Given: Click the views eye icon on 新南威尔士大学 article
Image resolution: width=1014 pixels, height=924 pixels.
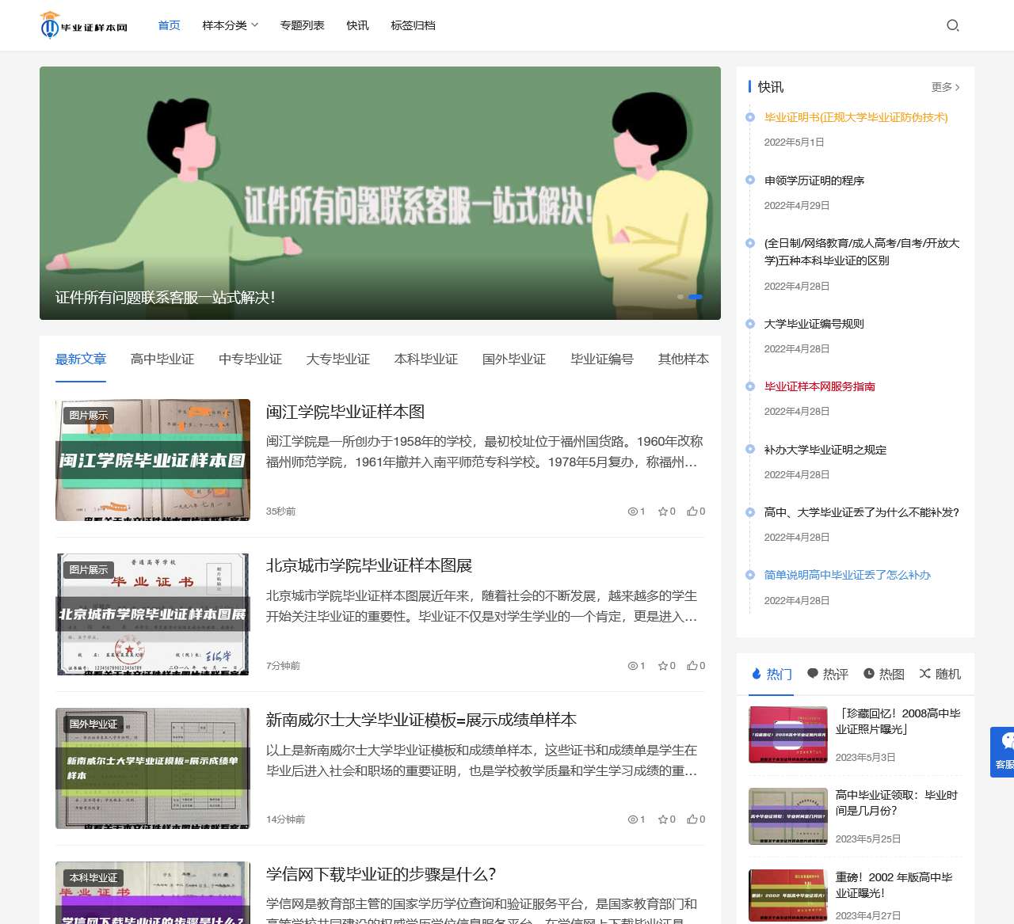Looking at the screenshot, I should point(633,819).
